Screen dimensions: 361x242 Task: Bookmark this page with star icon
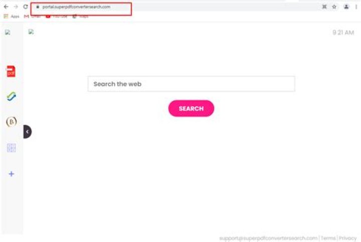coord(334,7)
